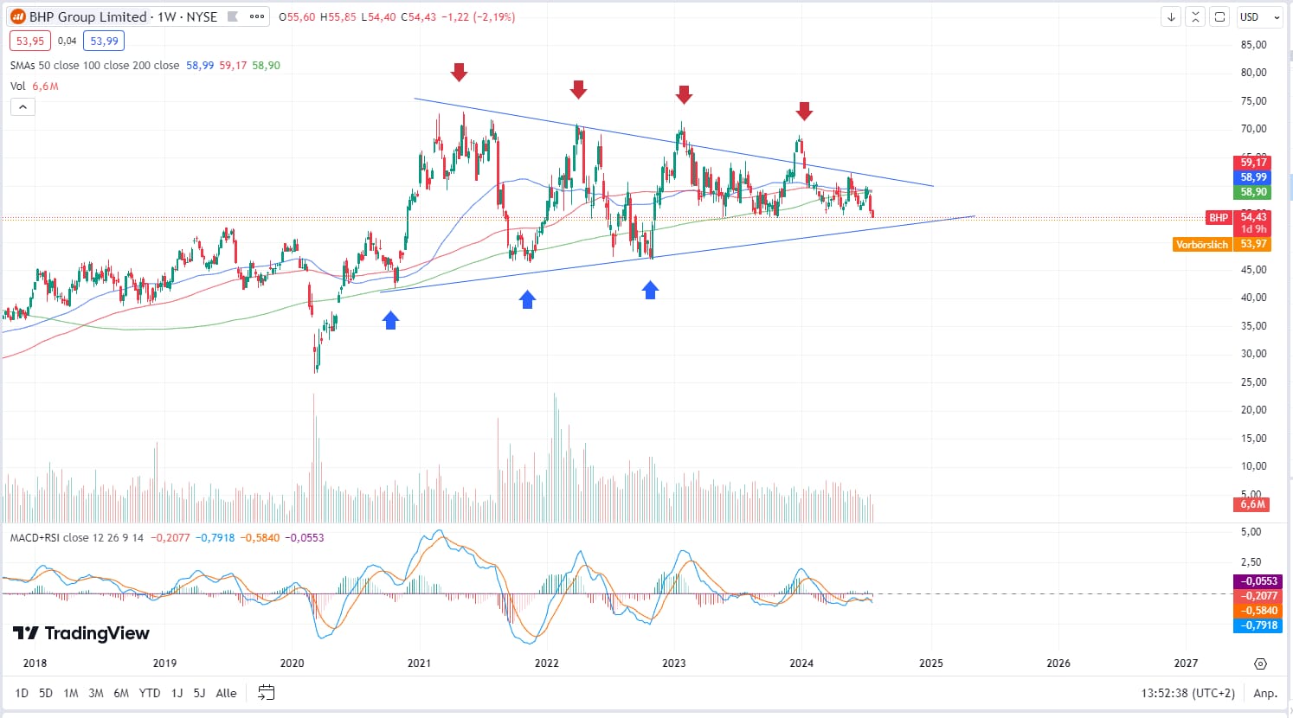The width and height of the screenshot is (1293, 718).
Task: Click the 2024 label on the time axis
Action: (x=801, y=664)
